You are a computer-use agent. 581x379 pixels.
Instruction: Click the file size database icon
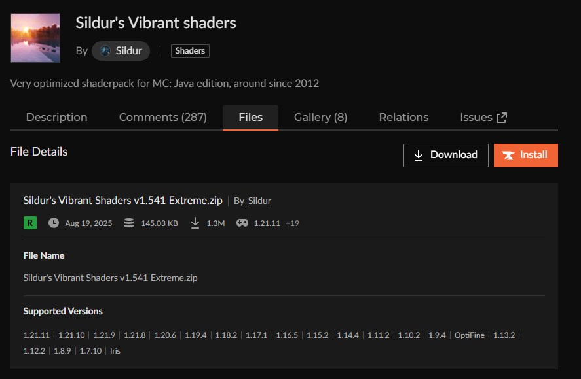tap(128, 223)
